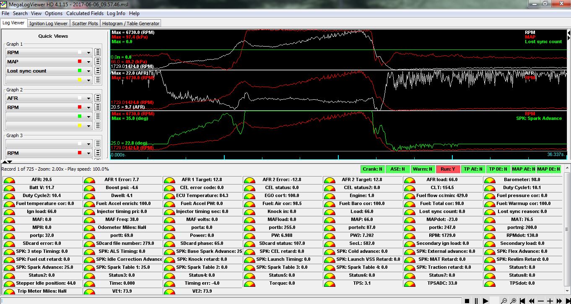The image size is (571, 304).
Task: Zoom in using the magnifier plus icon
Action: [513, 301]
